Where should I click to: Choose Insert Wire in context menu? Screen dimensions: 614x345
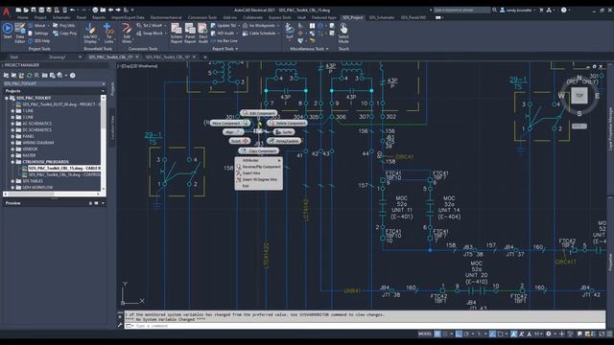click(x=259, y=172)
